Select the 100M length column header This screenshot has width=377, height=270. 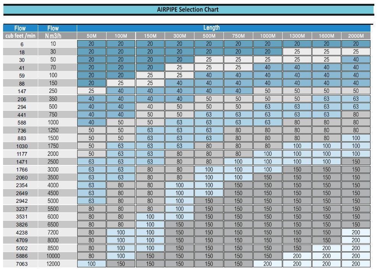[121, 36]
